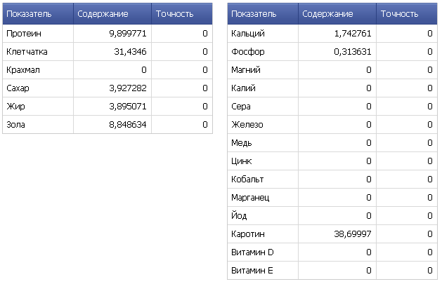The width and height of the screenshot is (442, 284).
Task: Sort by left table Содержание header
Action: click(112, 14)
